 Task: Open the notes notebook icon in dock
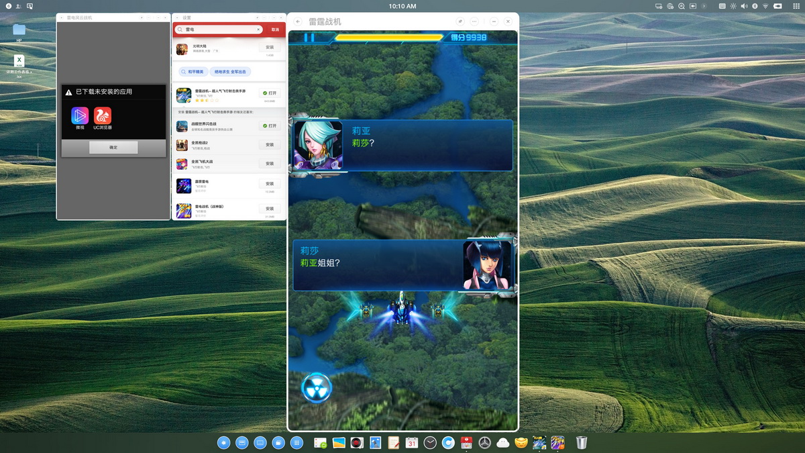(393, 443)
